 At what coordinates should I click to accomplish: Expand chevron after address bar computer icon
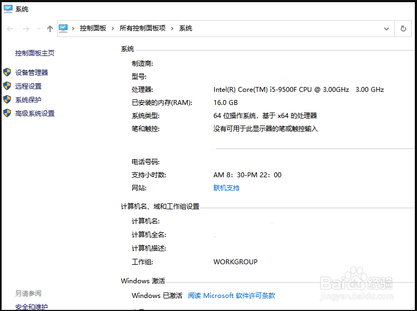click(73, 28)
